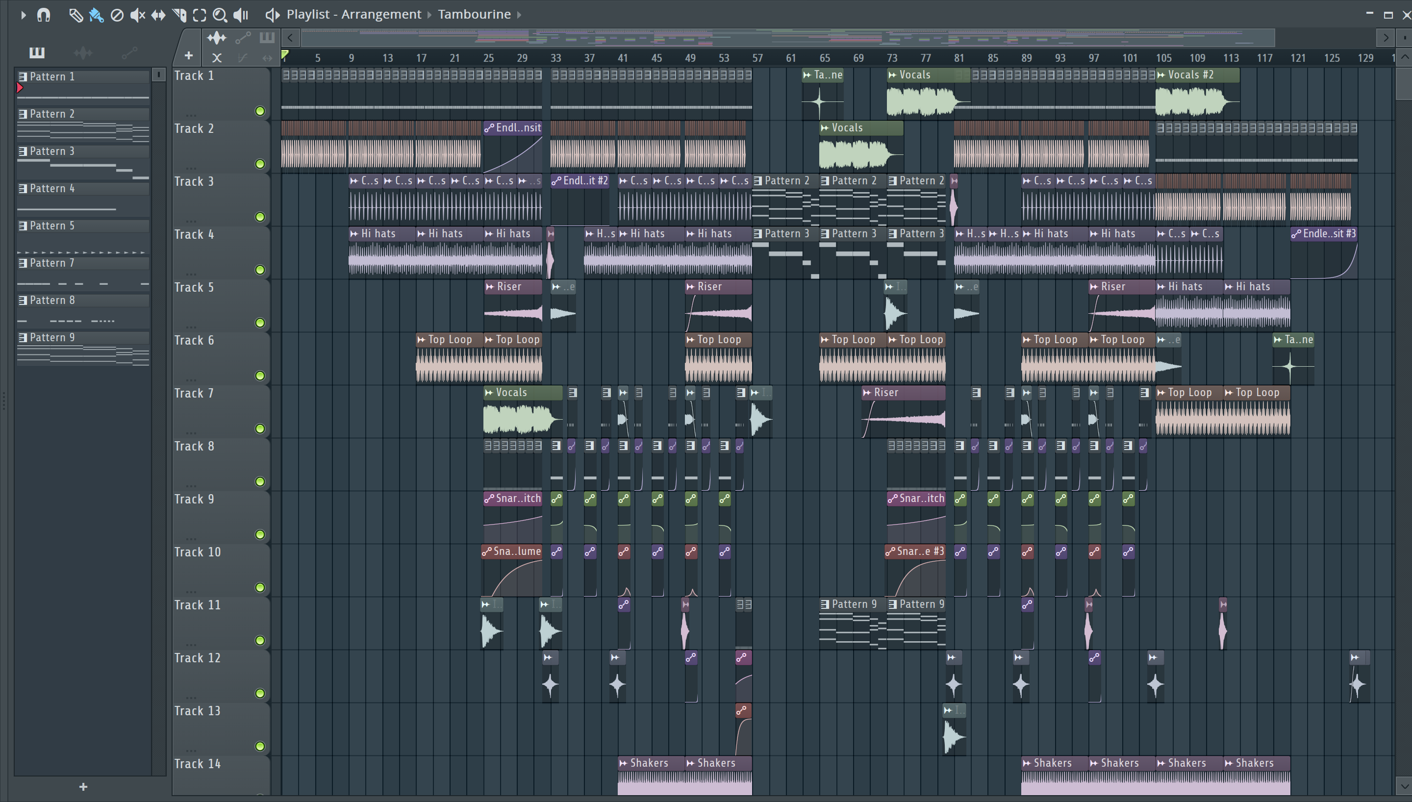Add a track with the plus tab

(188, 55)
